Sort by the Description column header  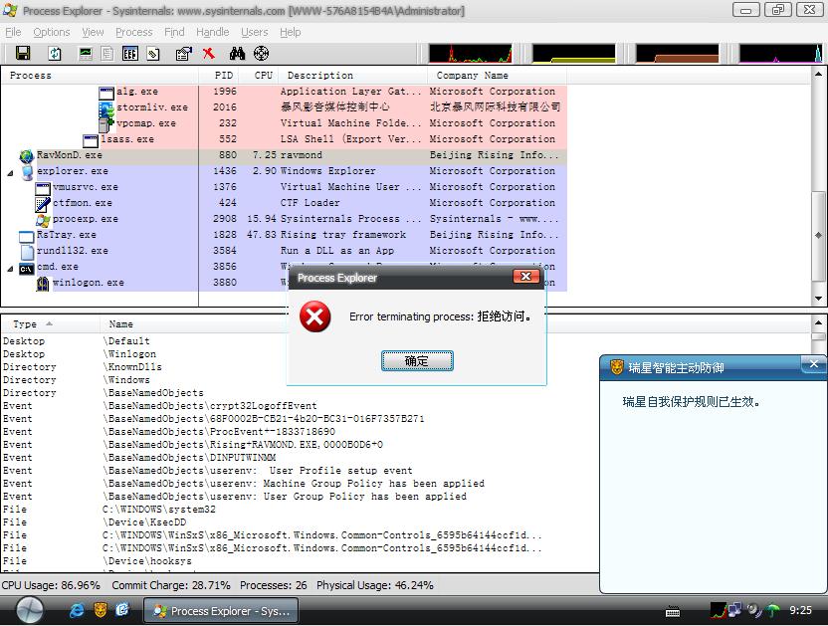pyautogui.click(x=353, y=76)
